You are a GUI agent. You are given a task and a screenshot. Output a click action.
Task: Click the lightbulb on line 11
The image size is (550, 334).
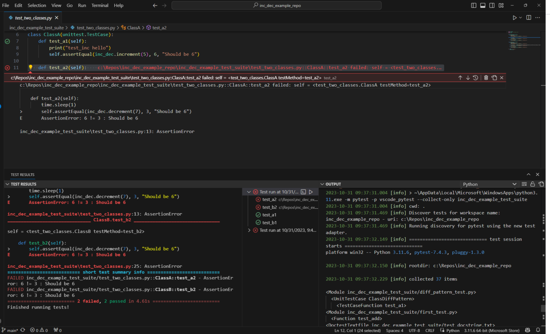(30, 67)
